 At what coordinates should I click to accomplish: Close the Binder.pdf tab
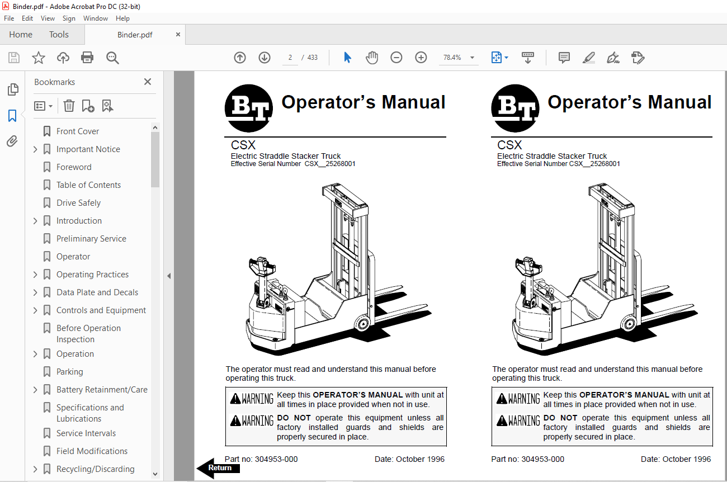point(178,35)
